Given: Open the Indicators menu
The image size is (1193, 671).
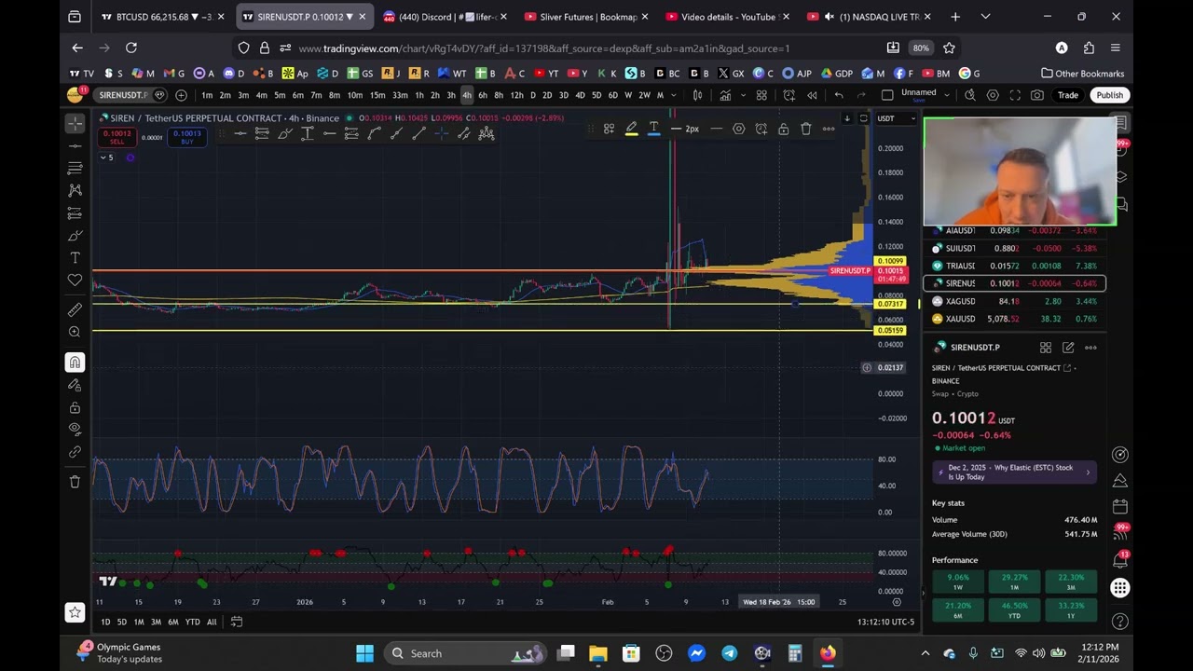Looking at the screenshot, I should coord(725,95).
